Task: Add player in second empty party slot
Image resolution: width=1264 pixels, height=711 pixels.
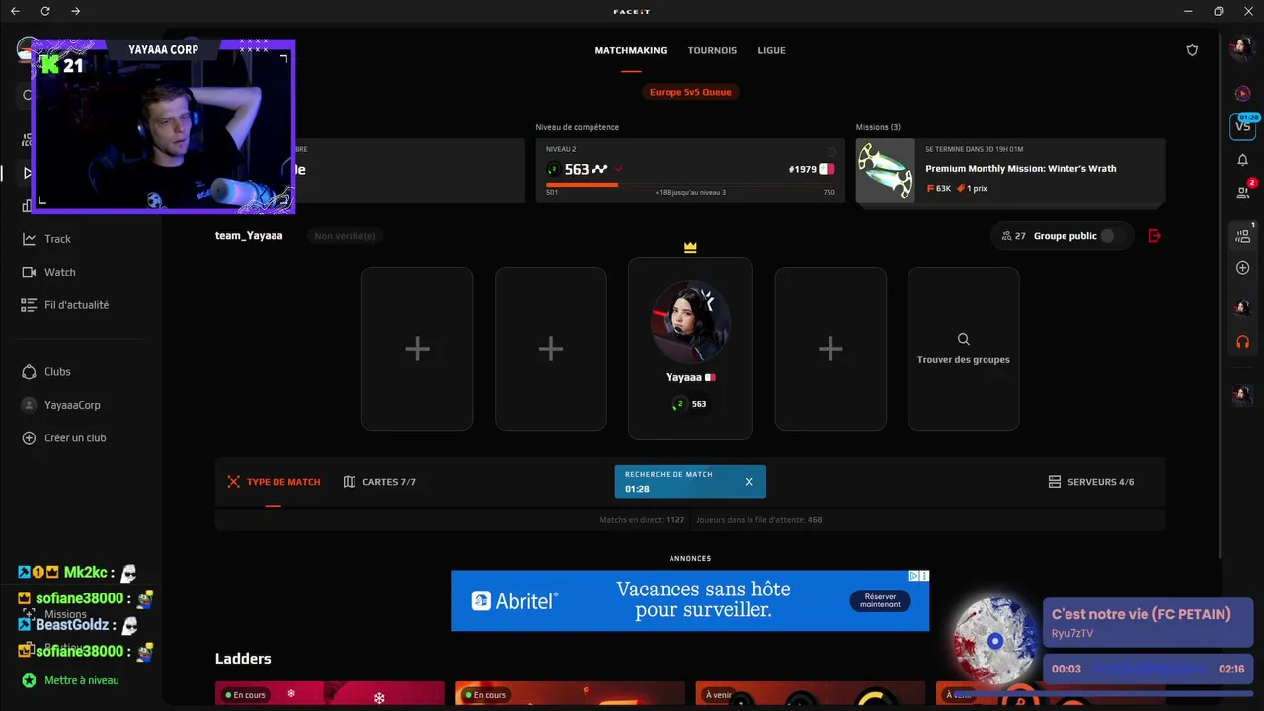Action: tap(551, 349)
